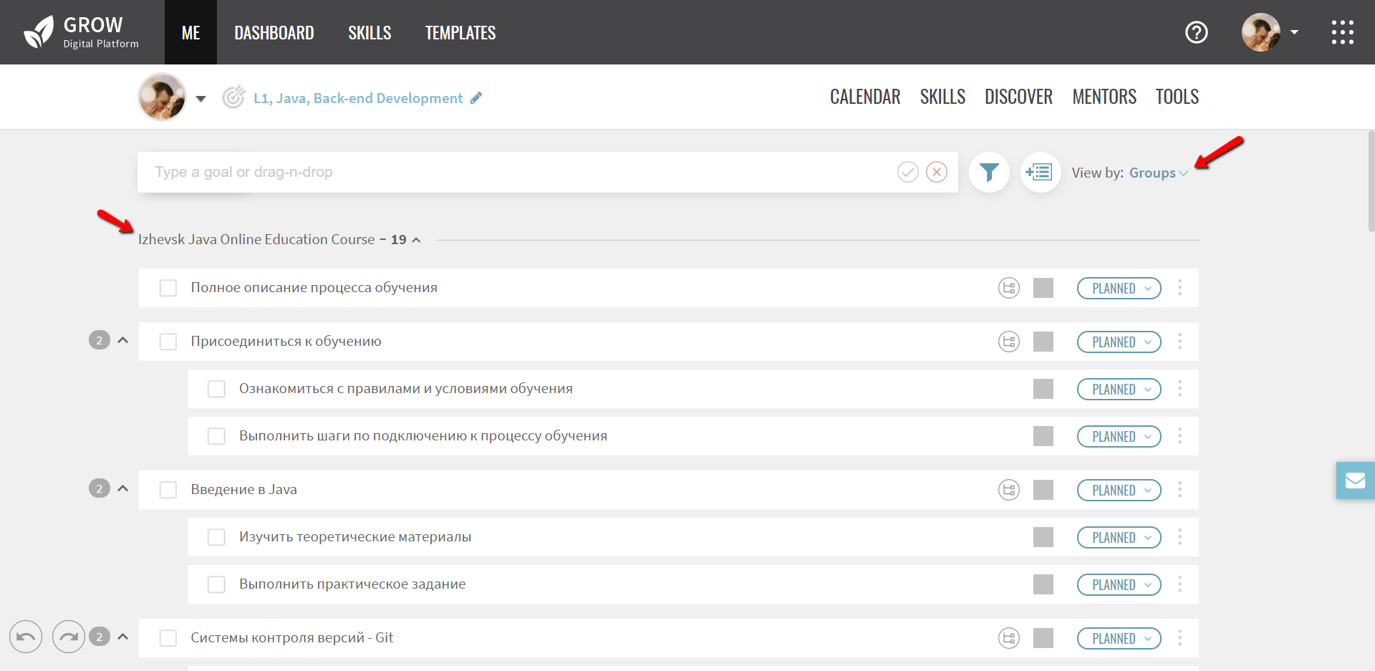Open the CALENDAR link
The image size is (1375, 671).
[864, 97]
